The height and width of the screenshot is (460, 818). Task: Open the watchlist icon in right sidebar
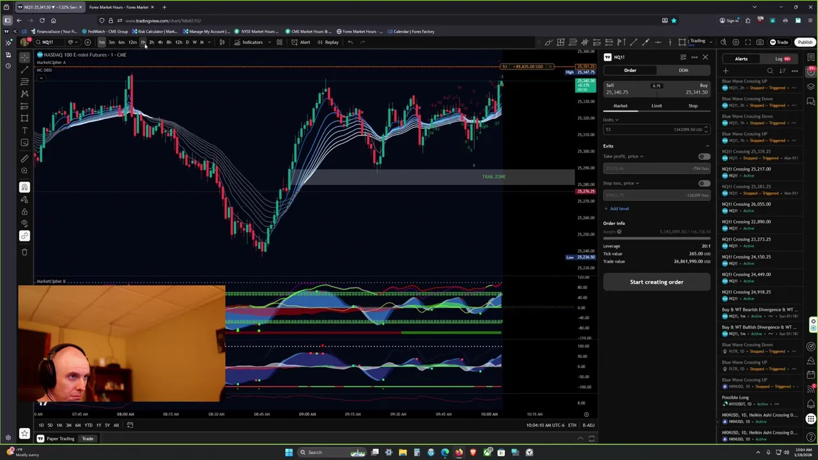811,57
